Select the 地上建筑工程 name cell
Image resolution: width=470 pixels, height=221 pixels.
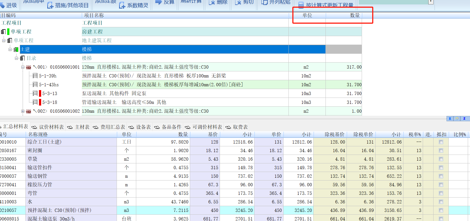[185, 41]
